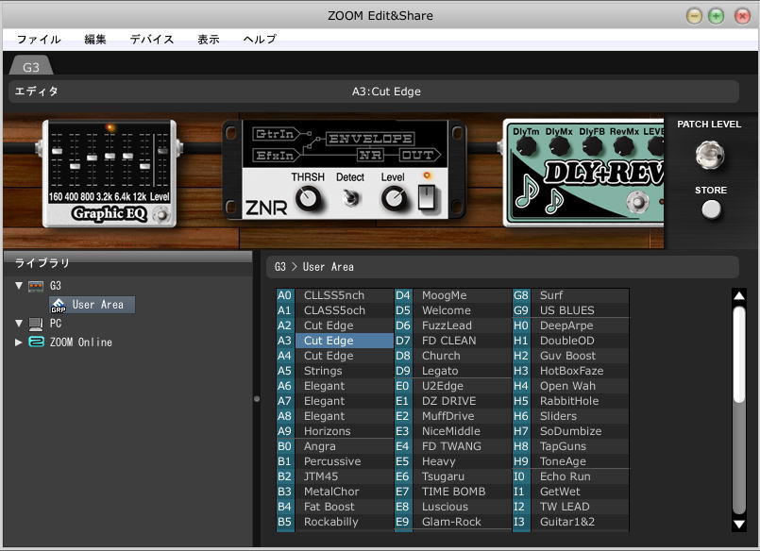Open the 編集 menu

[x=95, y=40]
